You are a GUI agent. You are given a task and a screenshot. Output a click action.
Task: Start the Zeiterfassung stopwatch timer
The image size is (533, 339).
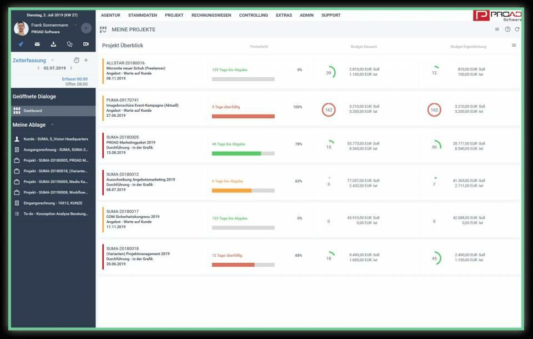pos(77,60)
